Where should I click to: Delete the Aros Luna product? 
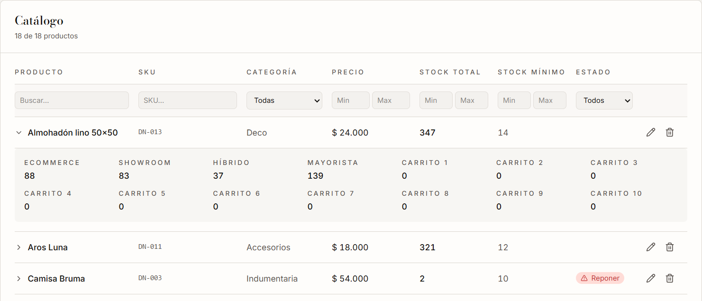pyautogui.click(x=669, y=247)
